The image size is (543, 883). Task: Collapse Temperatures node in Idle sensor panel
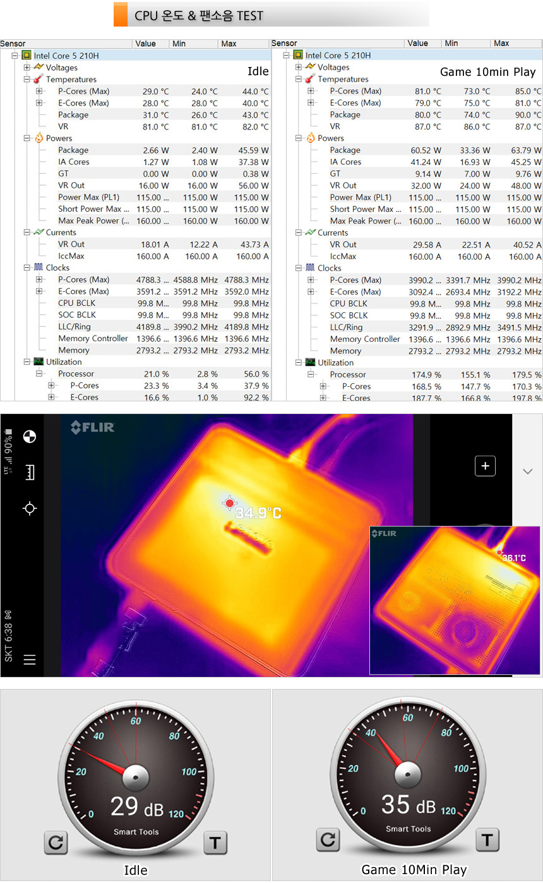(27, 80)
